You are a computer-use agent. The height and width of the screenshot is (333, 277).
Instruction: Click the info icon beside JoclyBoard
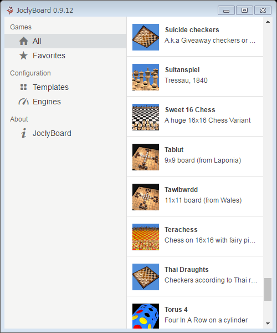click(x=24, y=133)
